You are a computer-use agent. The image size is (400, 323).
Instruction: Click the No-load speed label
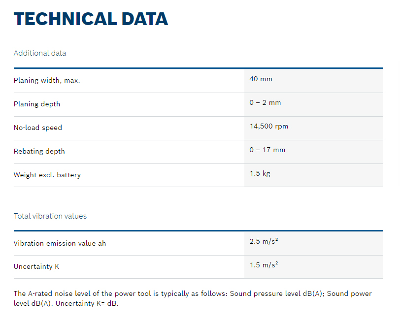coord(38,128)
